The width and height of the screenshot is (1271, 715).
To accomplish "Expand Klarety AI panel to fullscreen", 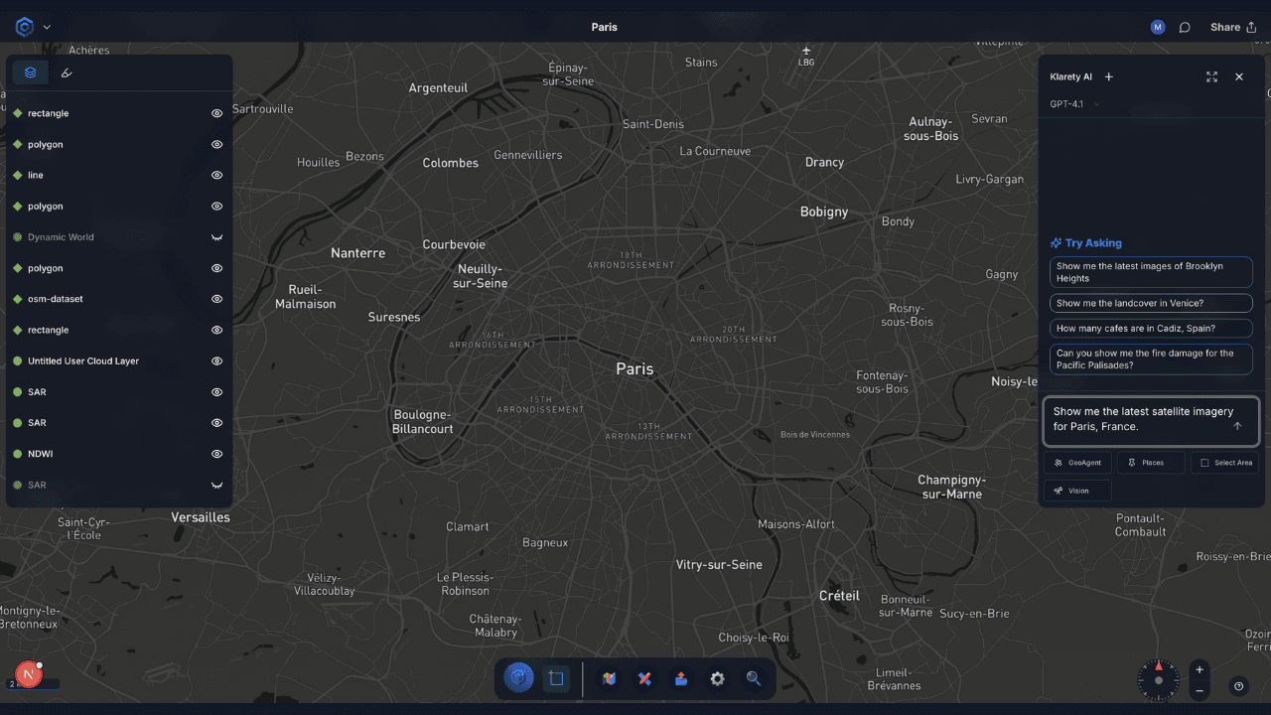I will coord(1211,77).
